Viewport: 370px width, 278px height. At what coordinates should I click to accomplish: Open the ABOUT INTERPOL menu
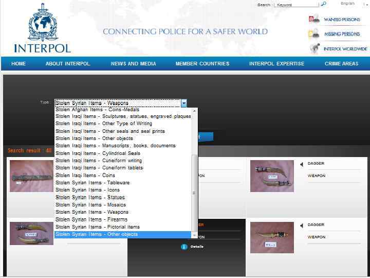(68, 64)
